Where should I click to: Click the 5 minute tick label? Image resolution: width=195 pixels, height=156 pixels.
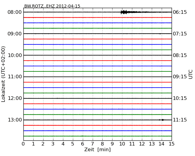click(73, 144)
